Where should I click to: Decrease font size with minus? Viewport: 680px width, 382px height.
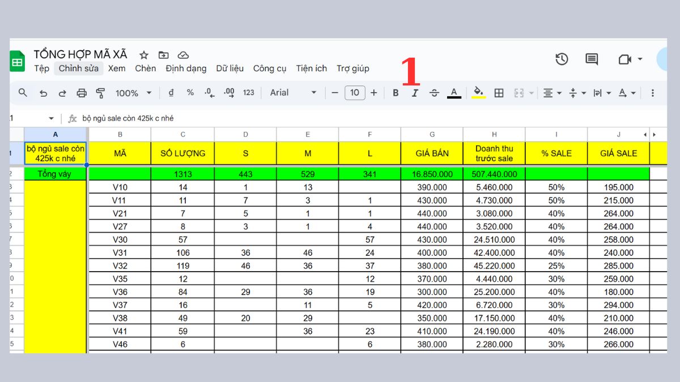(335, 93)
